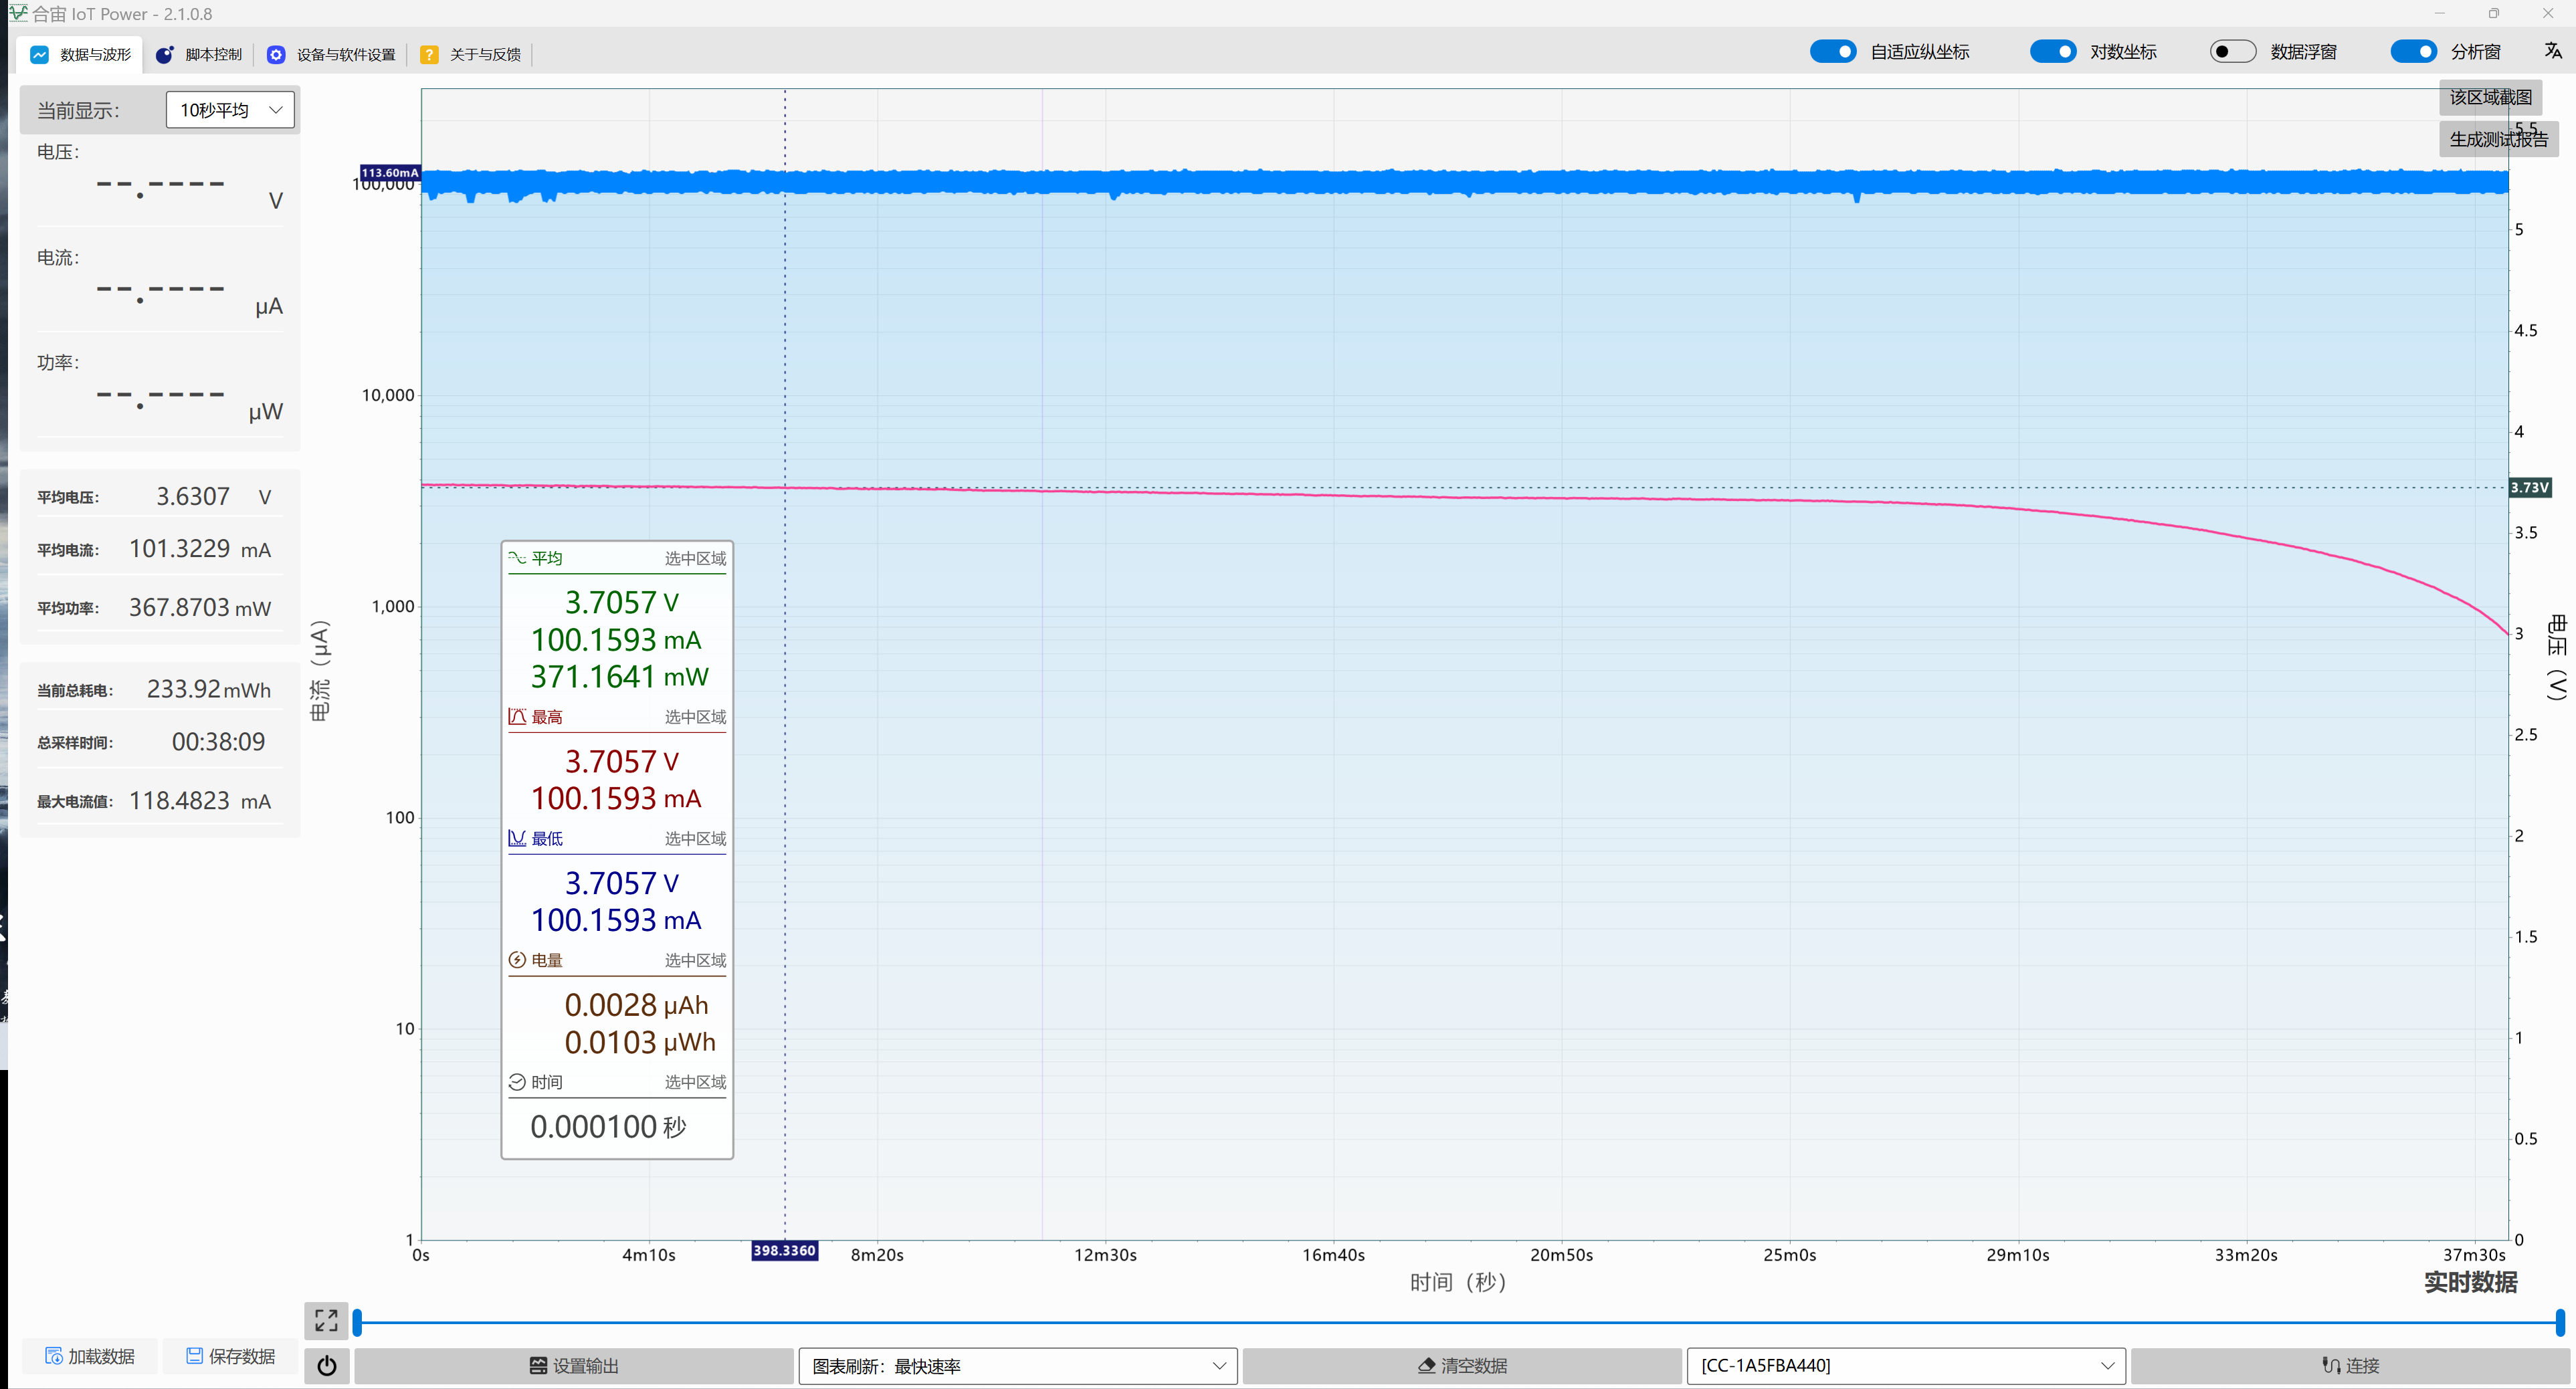Open the 图表刷新 最快速率 dropdown
This screenshot has height=1389, width=2576.
pos(1018,1365)
